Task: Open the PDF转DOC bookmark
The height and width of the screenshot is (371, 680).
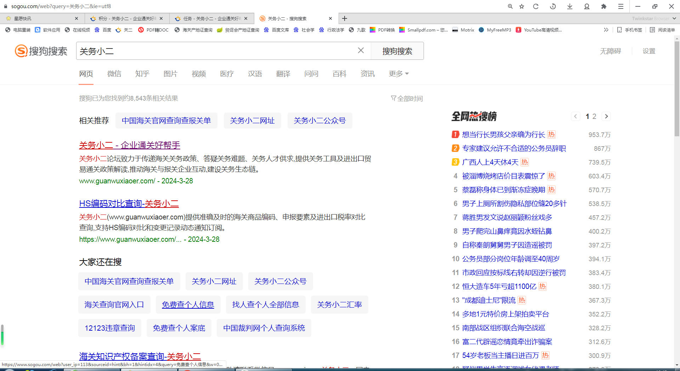Action: 154,30
